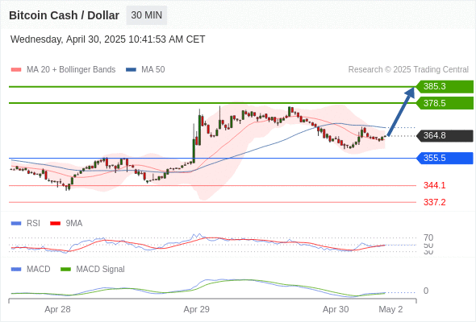Viewport: 476px width, 322px height.
Task: Select the 378.5 green resistance label
Action: tap(445, 103)
